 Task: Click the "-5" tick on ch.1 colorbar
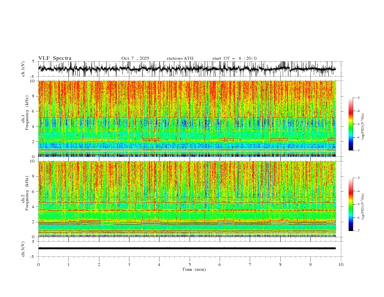click(358, 124)
